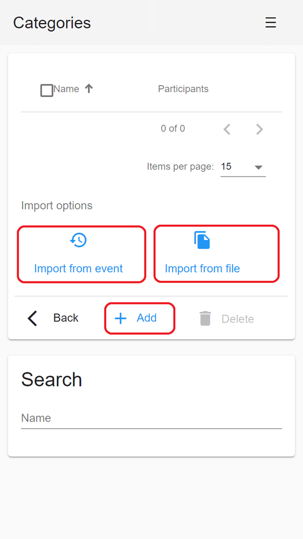Click the trash can Delete icon

(205, 319)
